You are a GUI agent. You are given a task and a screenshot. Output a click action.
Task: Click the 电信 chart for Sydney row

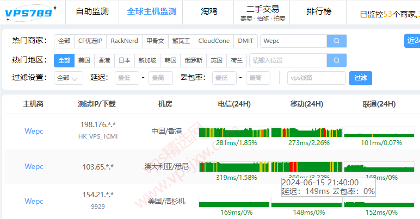[x=234, y=167]
